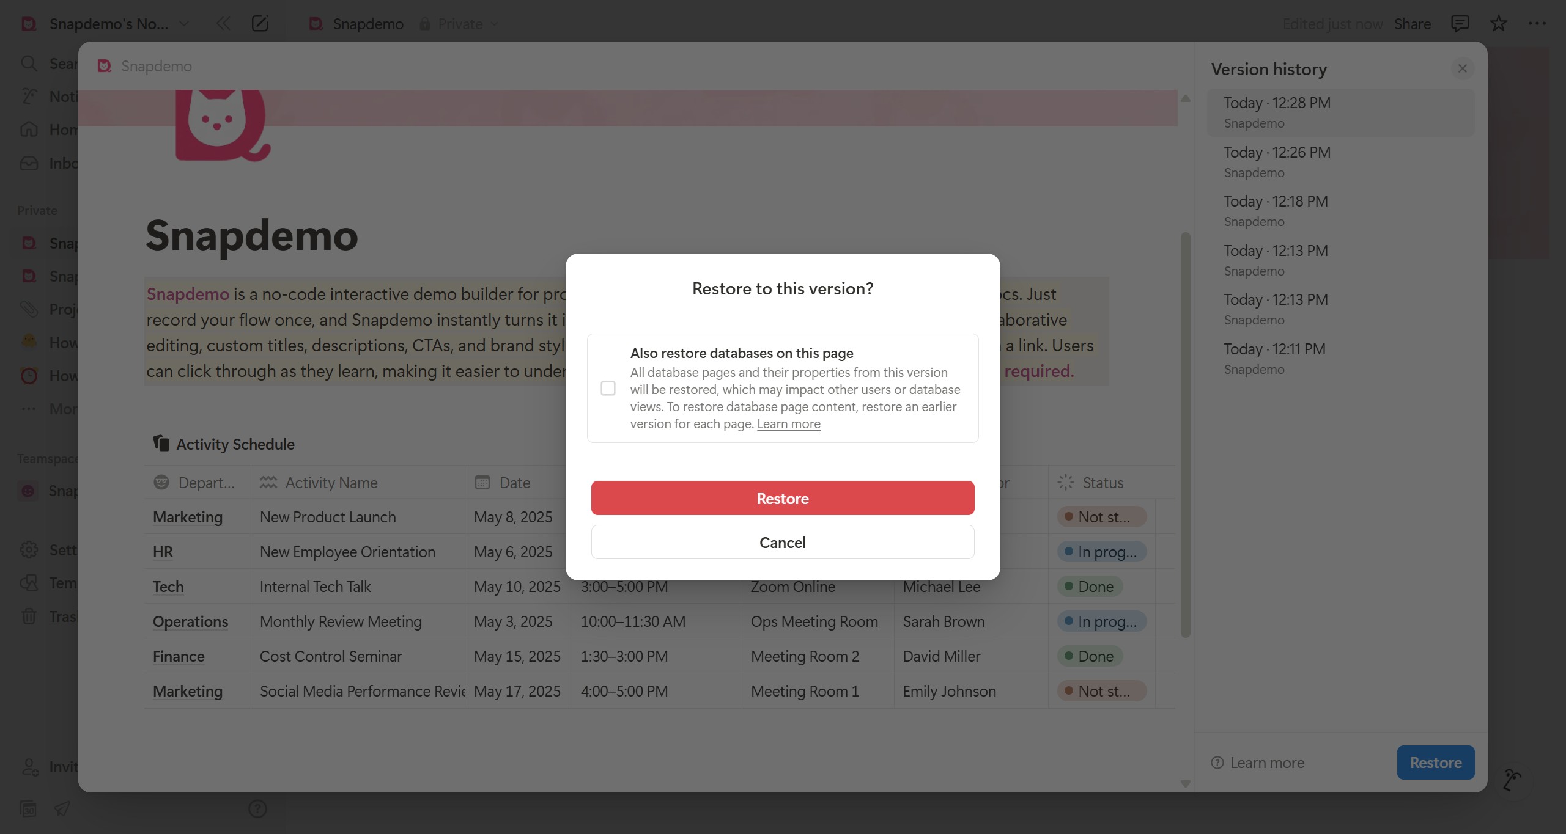The width and height of the screenshot is (1566, 834).
Task: Open the HR row link
Action: click(163, 552)
